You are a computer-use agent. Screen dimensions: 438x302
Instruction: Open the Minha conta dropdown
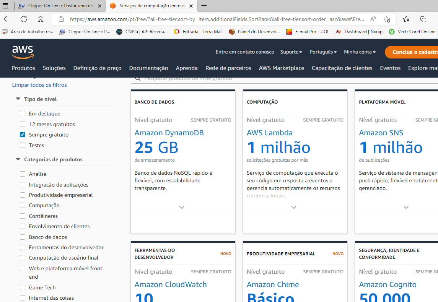pos(360,52)
